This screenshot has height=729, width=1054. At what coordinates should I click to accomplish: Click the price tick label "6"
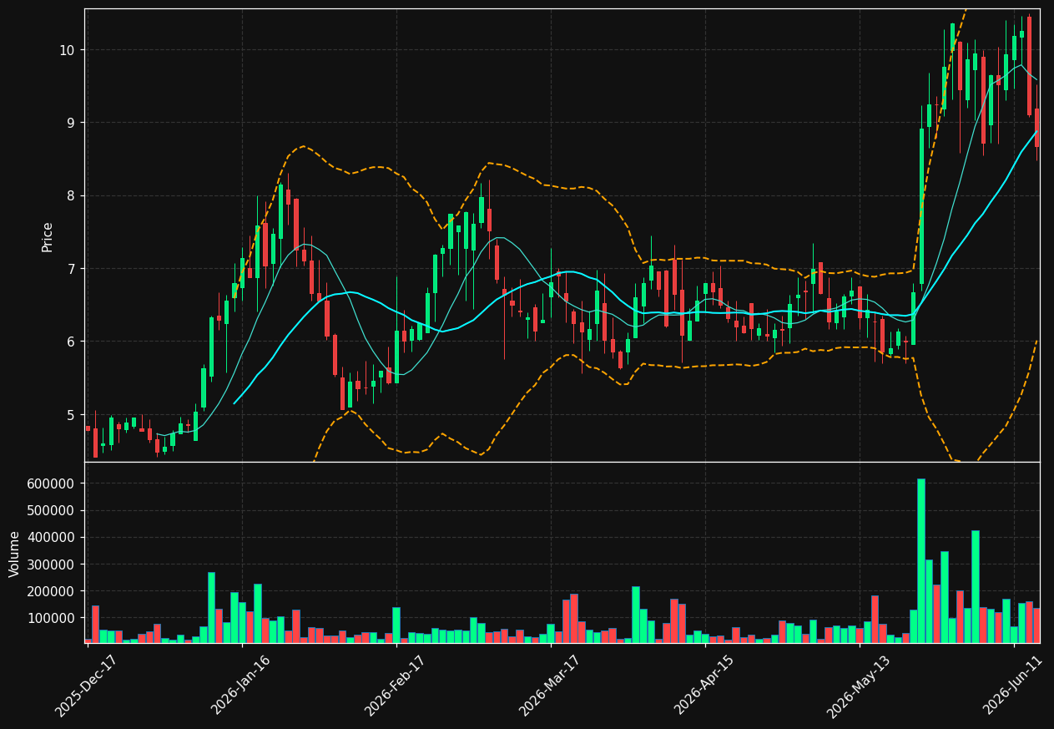coord(70,342)
